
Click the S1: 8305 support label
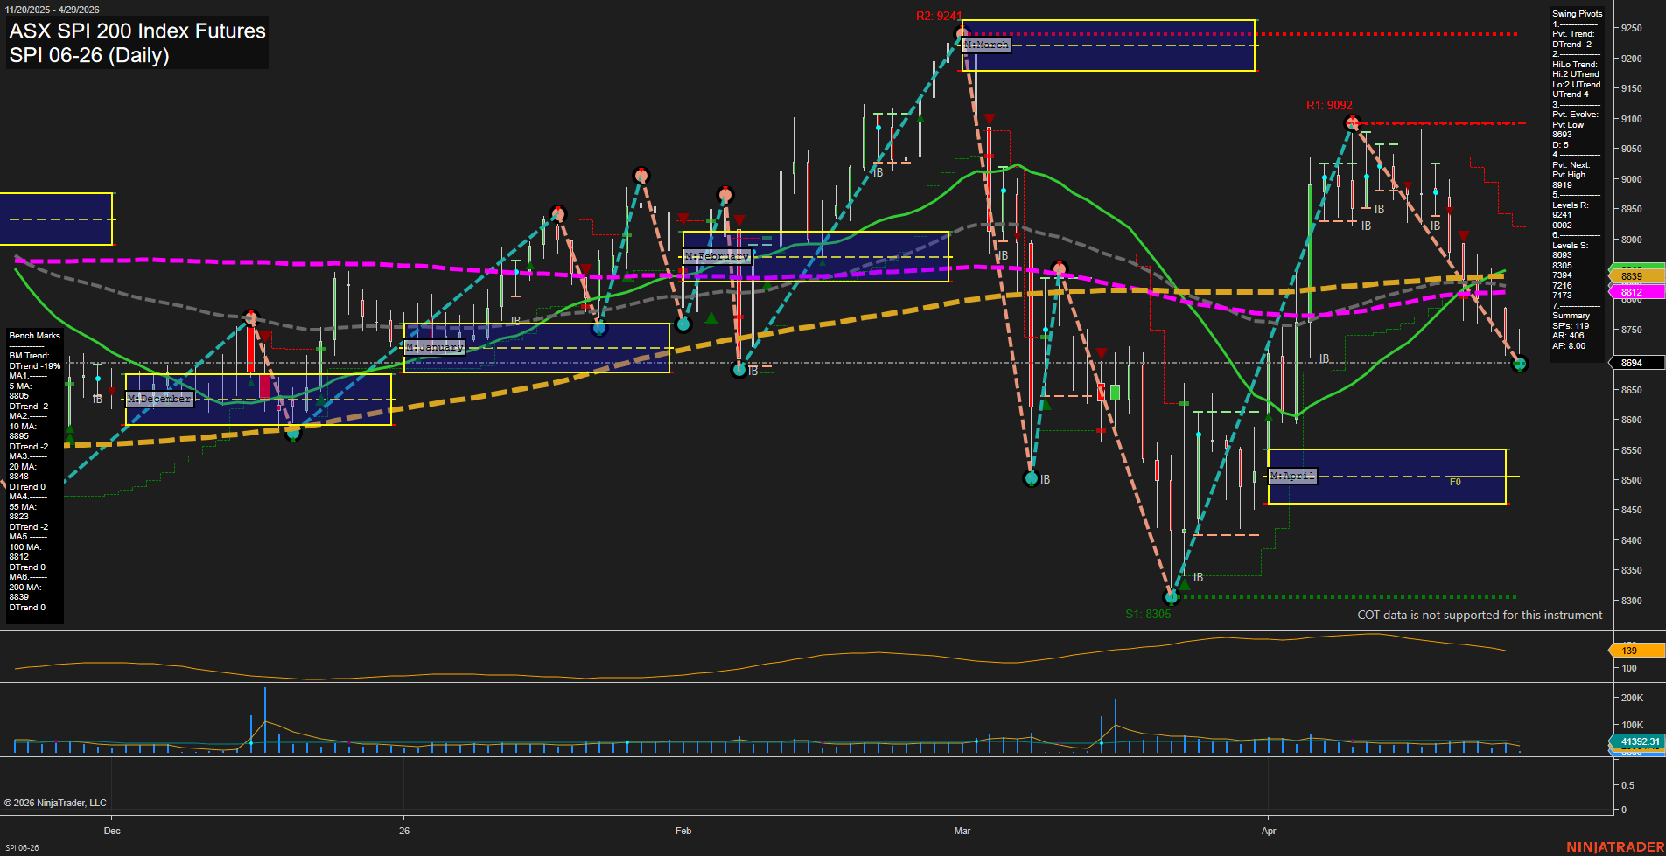(1149, 614)
